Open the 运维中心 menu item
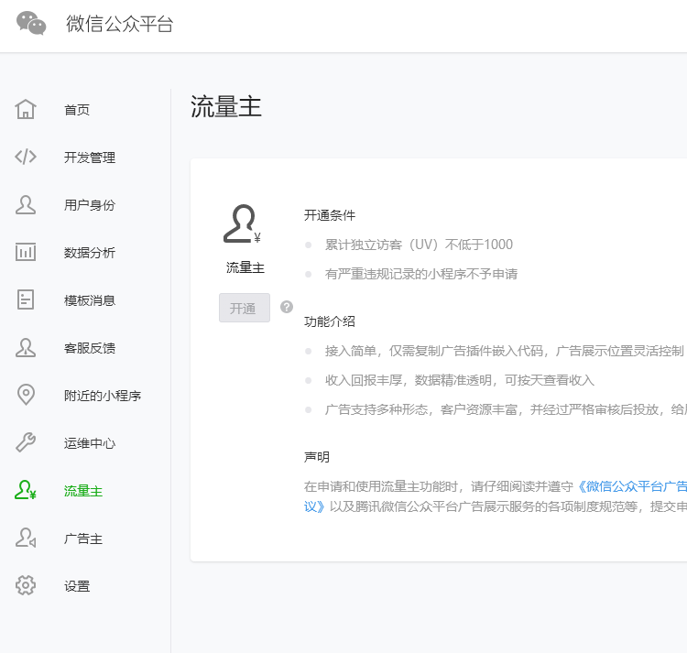This screenshot has height=653, width=687. tap(90, 443)
